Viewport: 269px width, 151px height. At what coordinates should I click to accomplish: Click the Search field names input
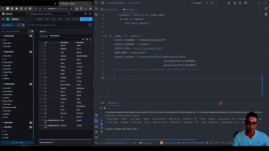pyautogui.click(x=15, y=31)
